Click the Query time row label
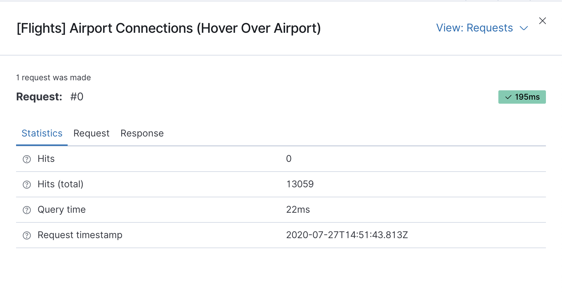 (62, 210)
